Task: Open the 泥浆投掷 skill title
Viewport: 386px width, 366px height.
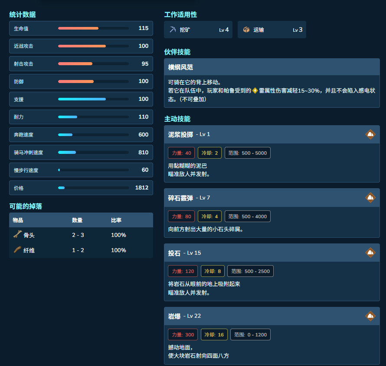Action: (x=180, y=134)
